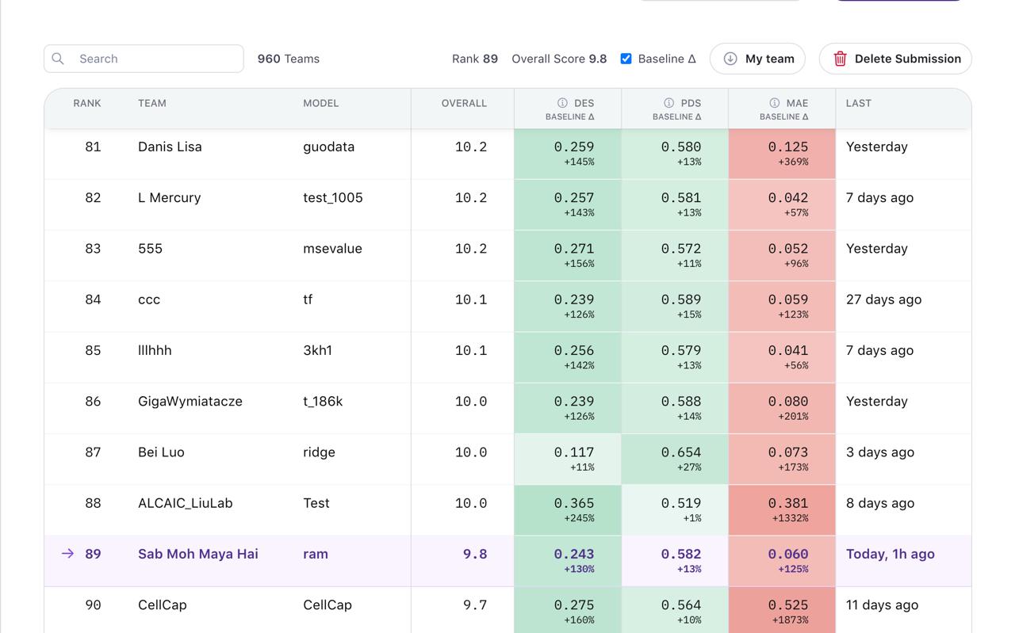Sort by the RANK column header
Screen dimensions: 1015x633
pyautogui.click(x=87, y=103)
